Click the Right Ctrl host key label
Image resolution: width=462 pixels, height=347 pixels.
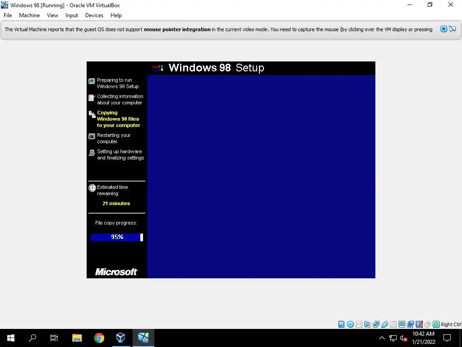(x=451, y=324)
